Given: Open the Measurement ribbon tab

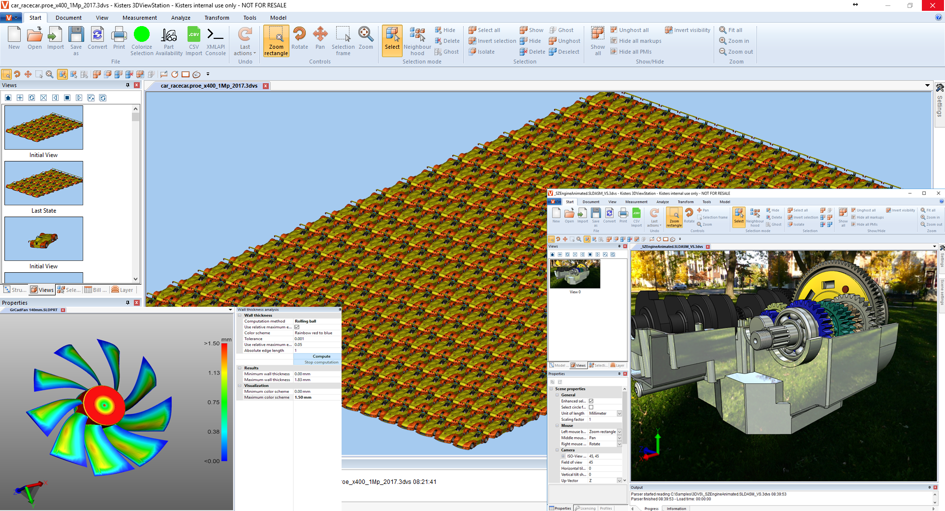Looking at the screenshot, I should tap(140, 18).
